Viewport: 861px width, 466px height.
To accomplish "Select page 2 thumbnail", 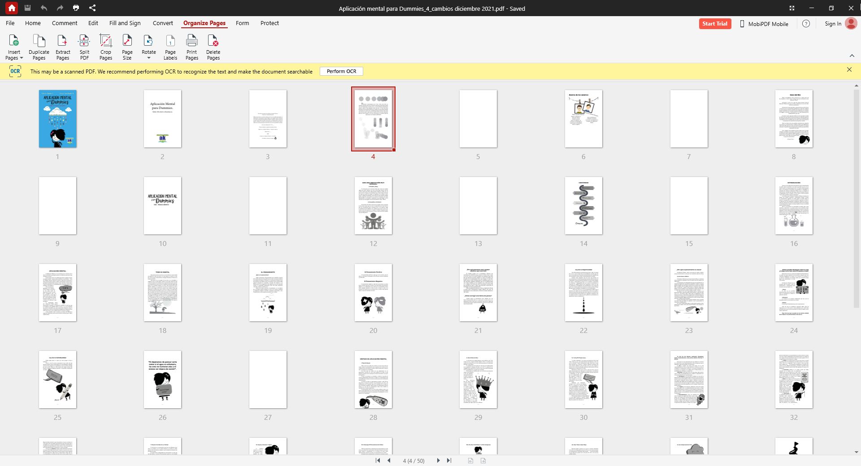I will pos(162,119).
